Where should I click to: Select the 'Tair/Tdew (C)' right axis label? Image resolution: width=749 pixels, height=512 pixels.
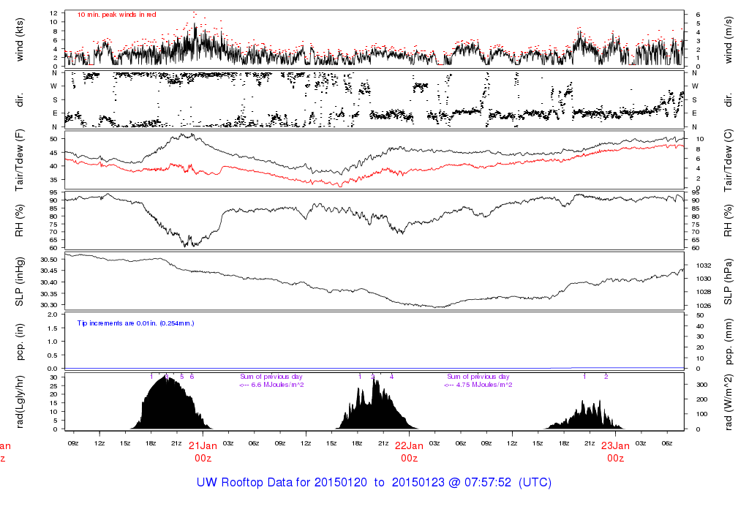[x=729, y=159]
